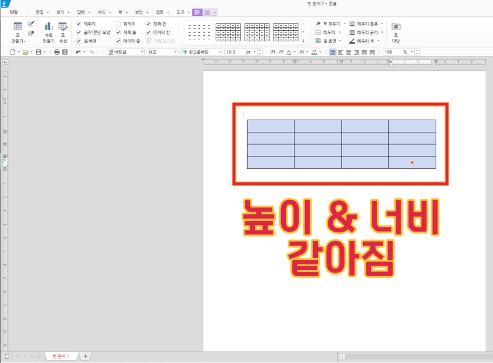Enable the 회색조 grayscale checkbox
This screenshot has width=493, height=363.
[x=118, y=23]
